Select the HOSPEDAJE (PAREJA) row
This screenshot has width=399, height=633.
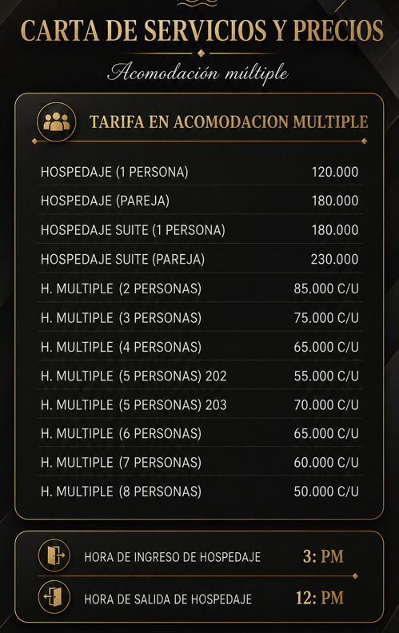coord(200,201)
